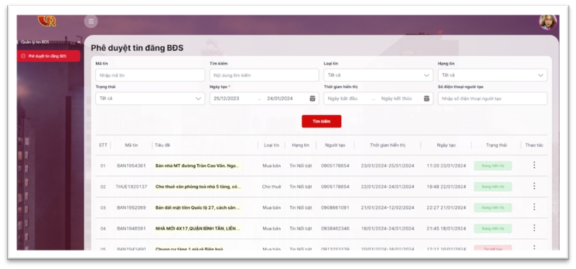Image resolution: width=576 pixels, height=269 pixels.
Task: Open listing titled Cho thuê văn phòng toà nhà
Action: 197,187
